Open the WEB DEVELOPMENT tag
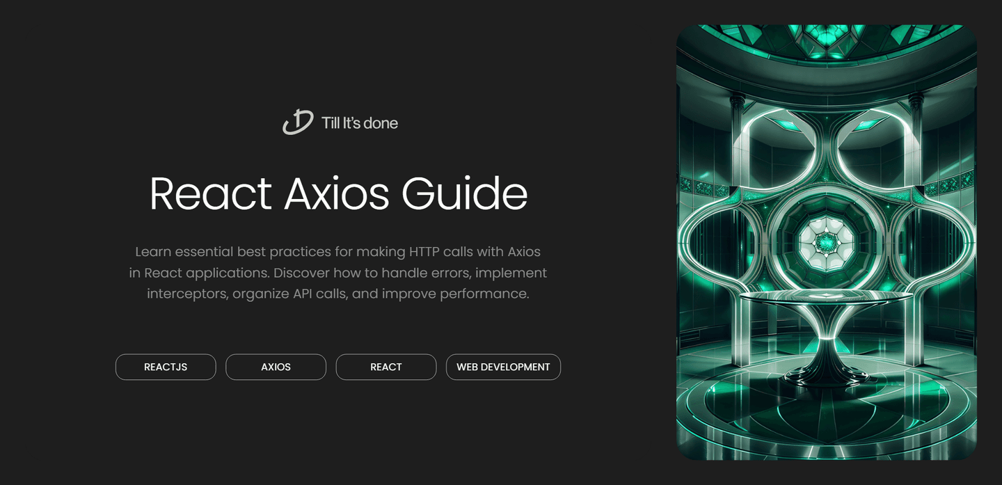 coord(503,367)
